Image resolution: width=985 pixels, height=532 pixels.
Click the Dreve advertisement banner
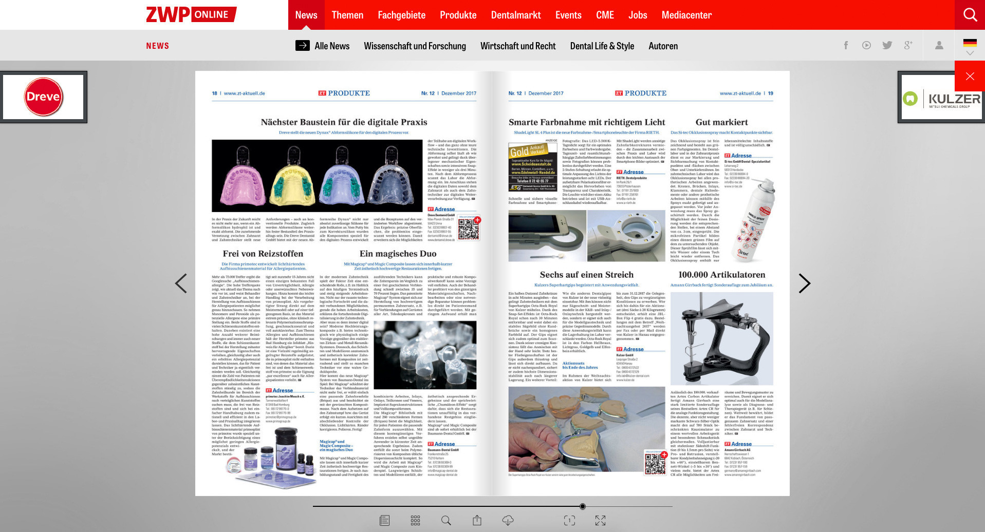[44, 97]
